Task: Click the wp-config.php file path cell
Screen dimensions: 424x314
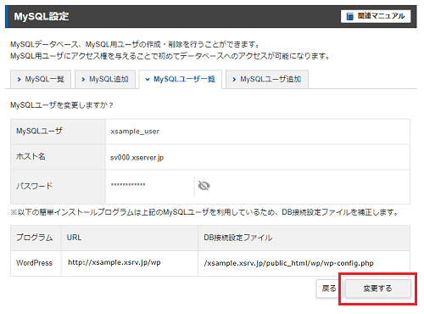Action: coord(304,263)
